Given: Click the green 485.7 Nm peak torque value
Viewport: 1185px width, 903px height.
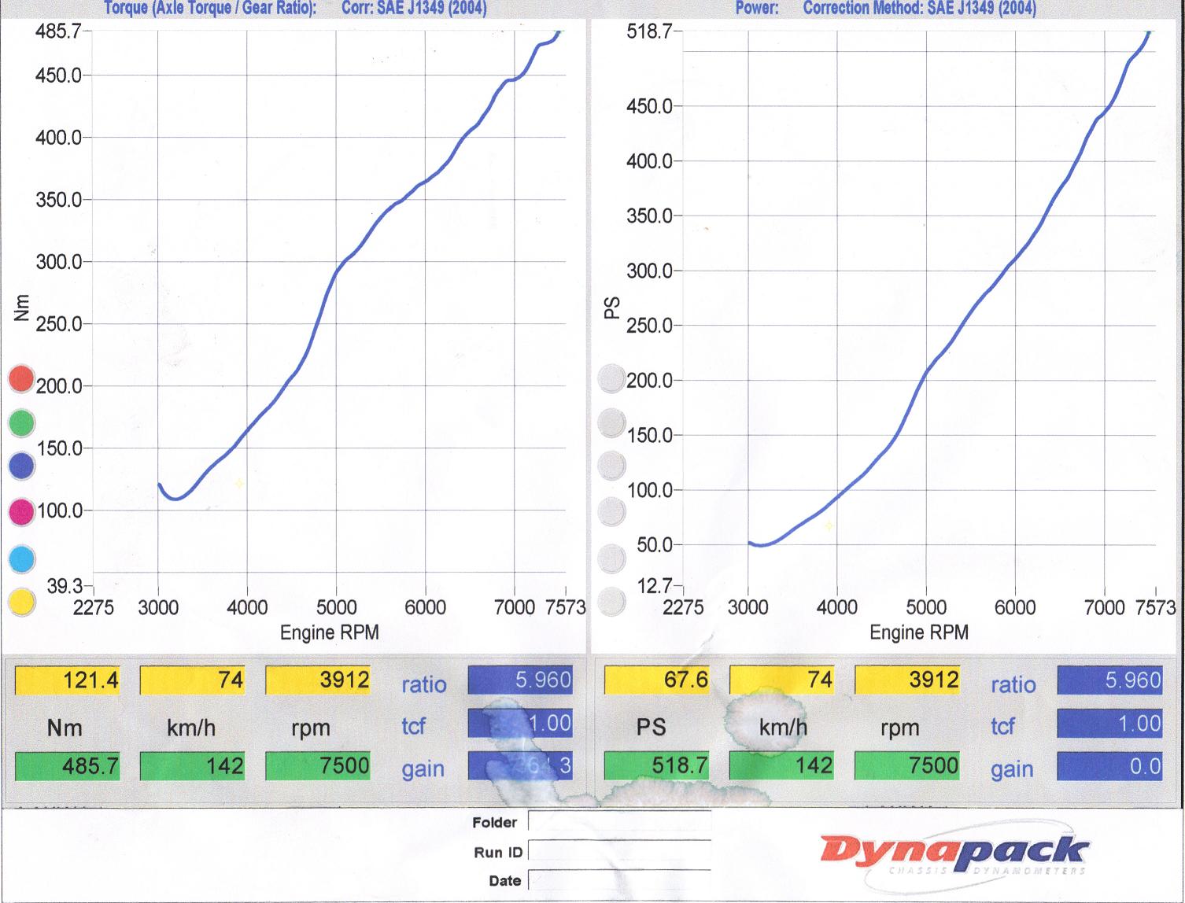Looking at the screenshot, I should coord(68,766).
